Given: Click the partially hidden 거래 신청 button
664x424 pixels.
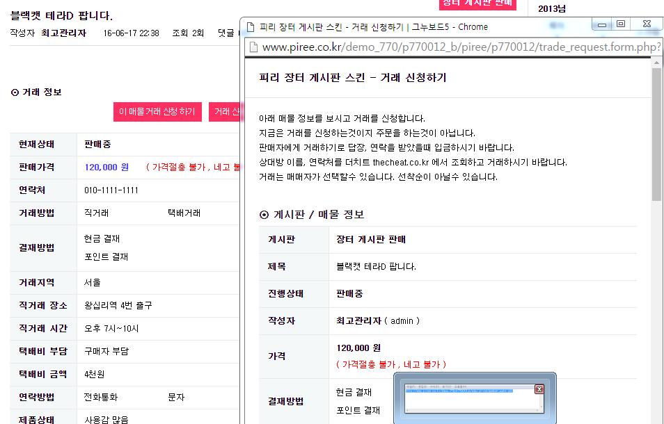Looking at the screenshot, I should [225, 112].
